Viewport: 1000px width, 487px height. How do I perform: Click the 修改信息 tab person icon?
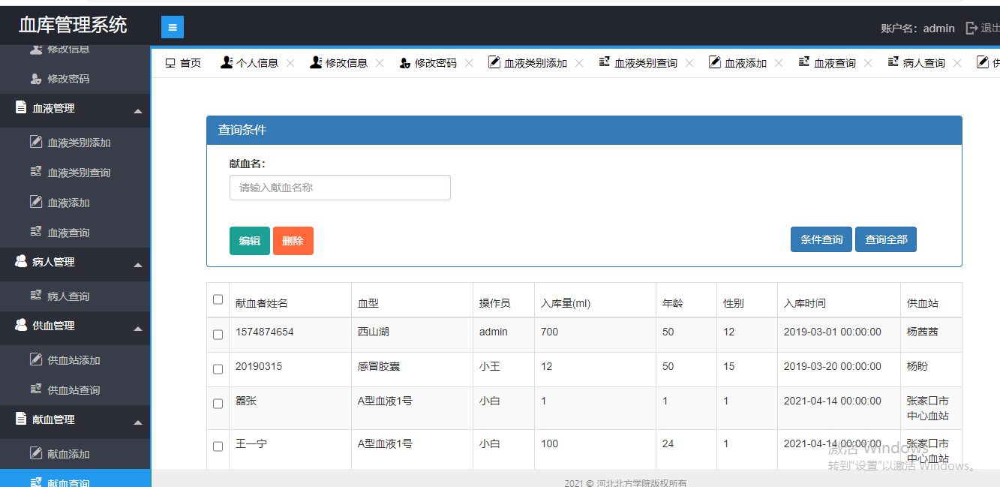point(316,62)
